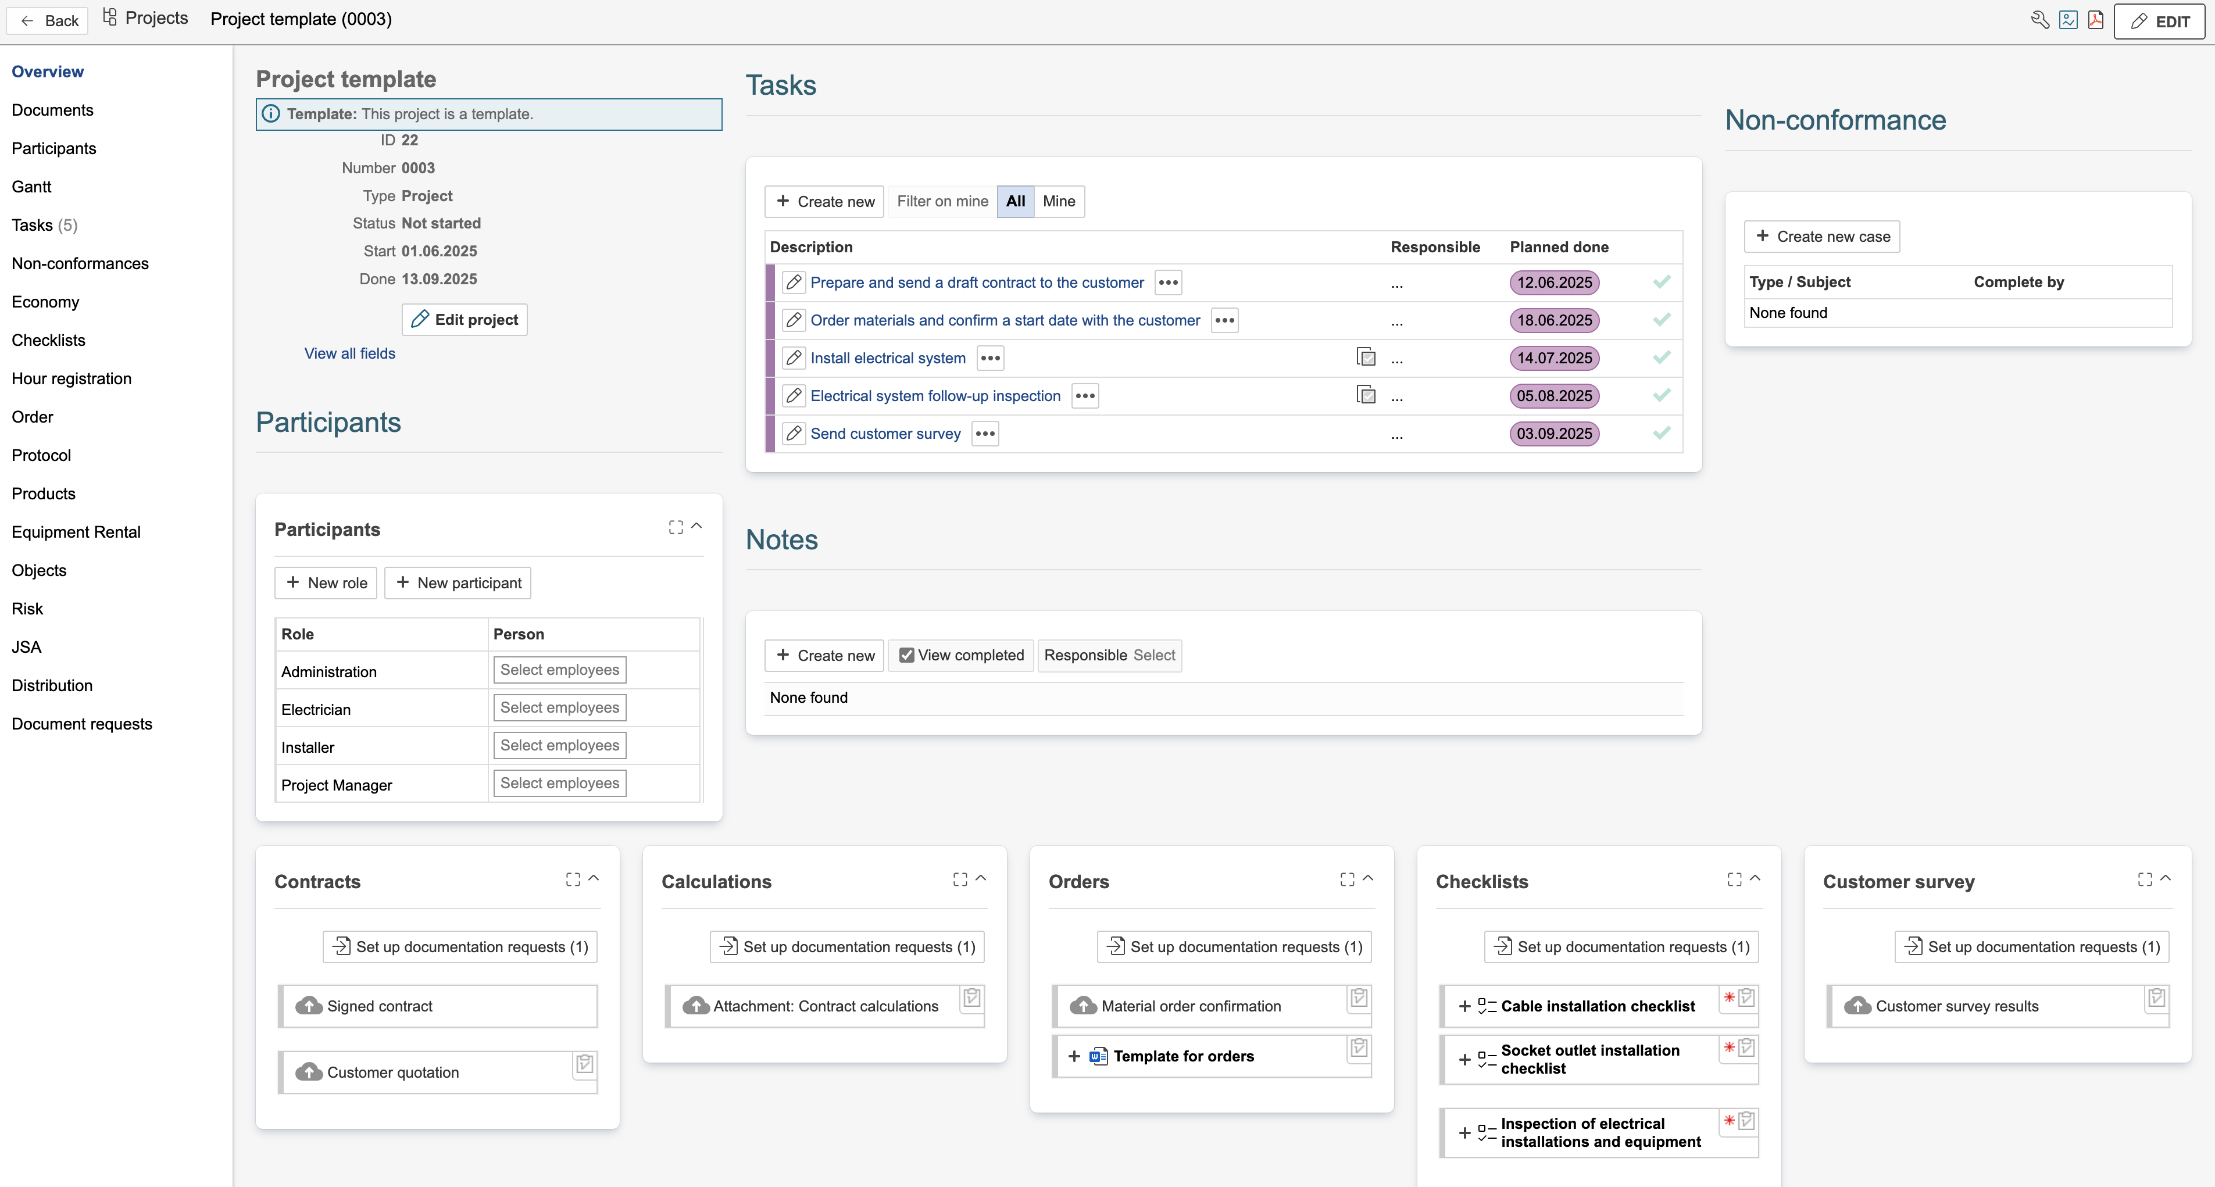Click View all fields link
The height and width of the screenshot is (1187, 2215).
349,353
